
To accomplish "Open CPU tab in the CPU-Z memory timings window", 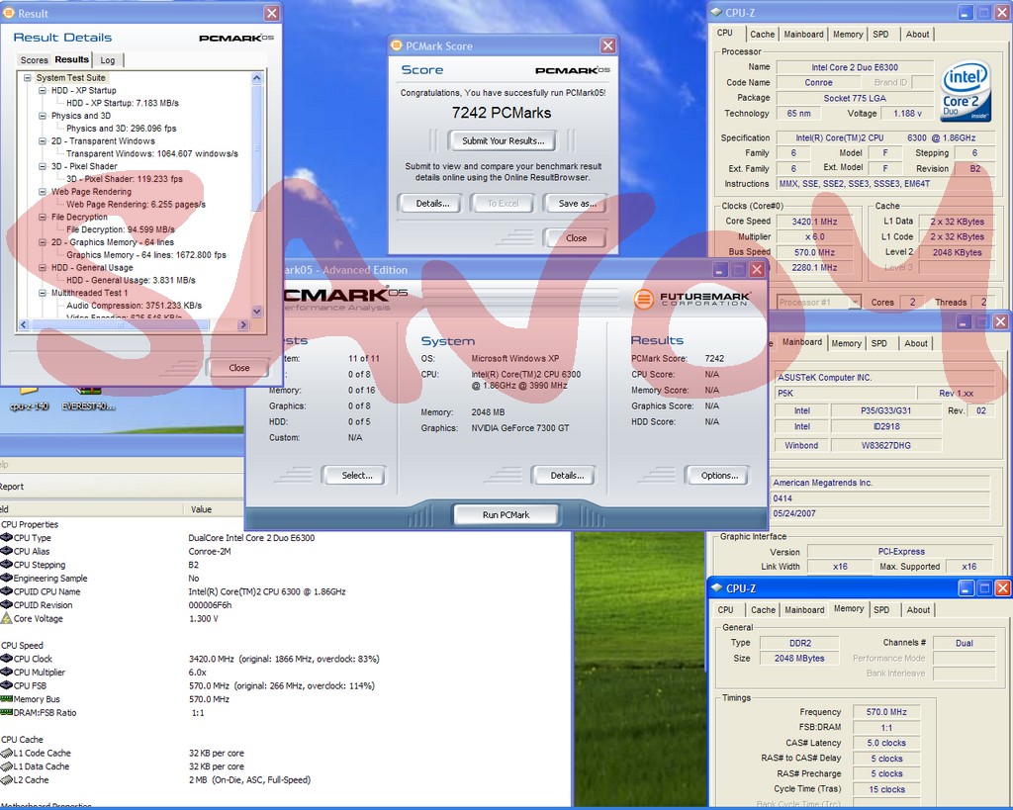I will coord(725,610).
